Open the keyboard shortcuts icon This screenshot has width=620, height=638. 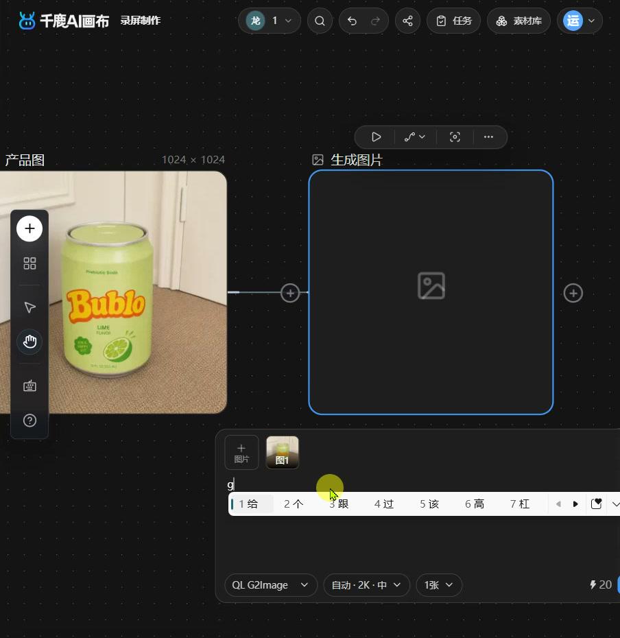click(29, 386)
